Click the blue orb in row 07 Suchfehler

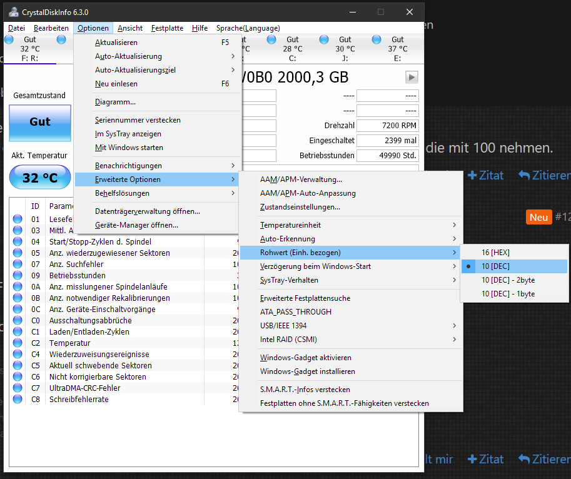click(18, 265)
